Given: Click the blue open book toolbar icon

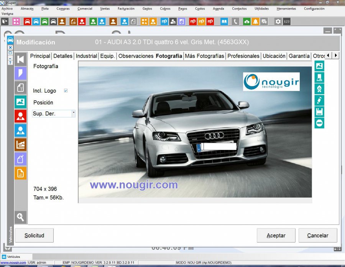Looking at the screenshot, I should click(x=224, y=21).
